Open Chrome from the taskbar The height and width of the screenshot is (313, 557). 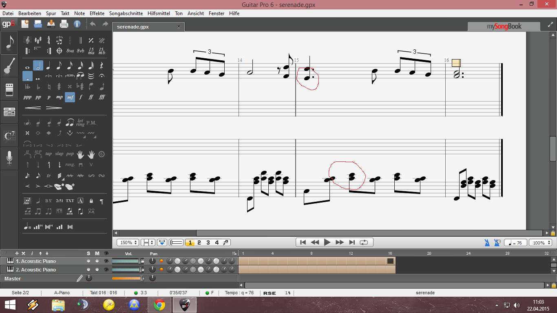click(159, 305)
